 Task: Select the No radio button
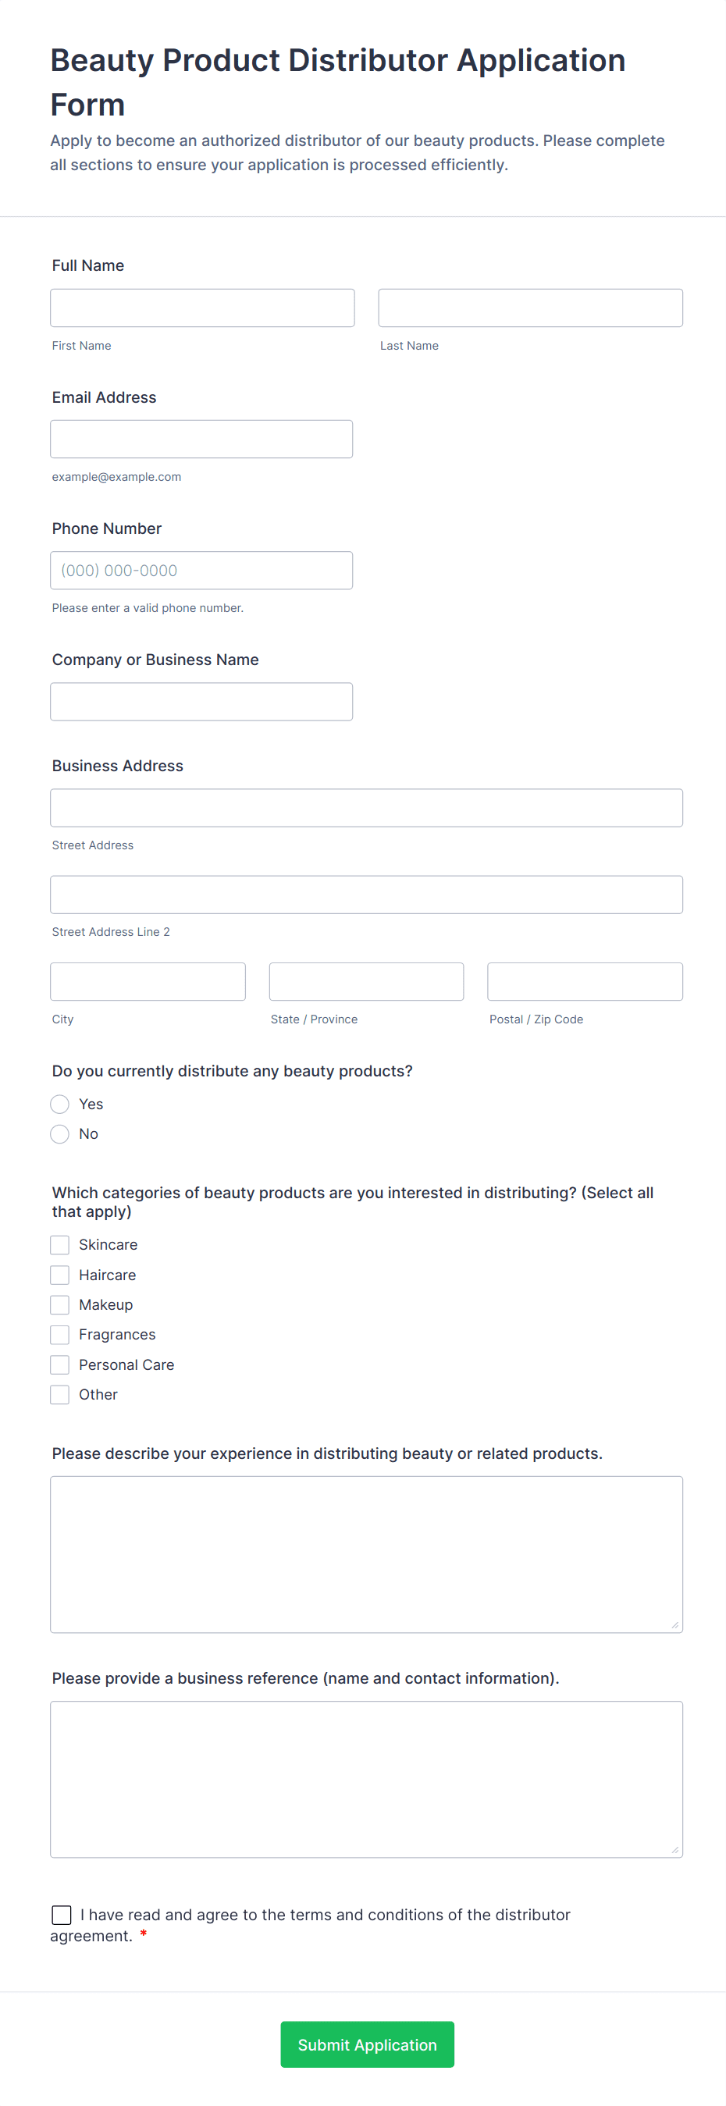coord(59,1134)
